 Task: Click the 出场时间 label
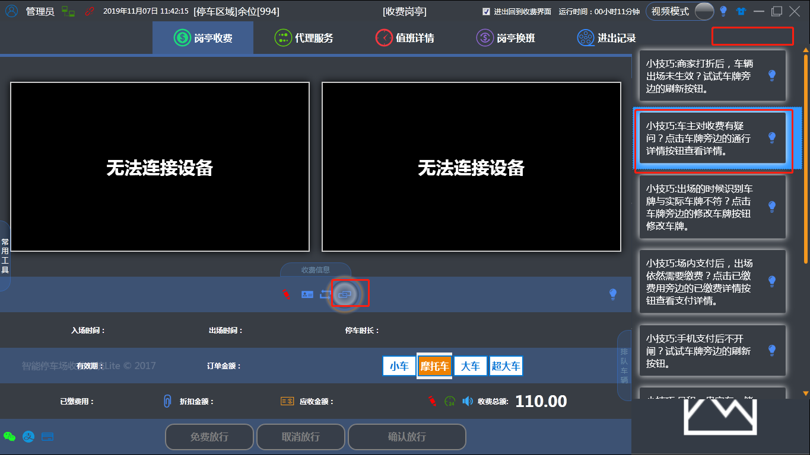pos(225,331)
